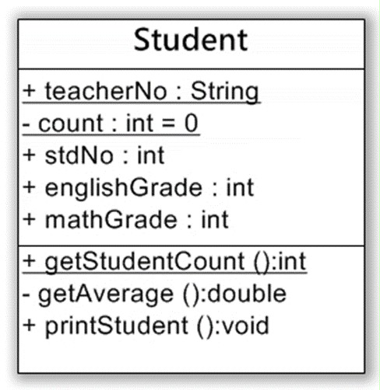Viewport: 380px width, 390px height.
Task: Click the plus sign before mathGrade
Action: coord(29,220)
